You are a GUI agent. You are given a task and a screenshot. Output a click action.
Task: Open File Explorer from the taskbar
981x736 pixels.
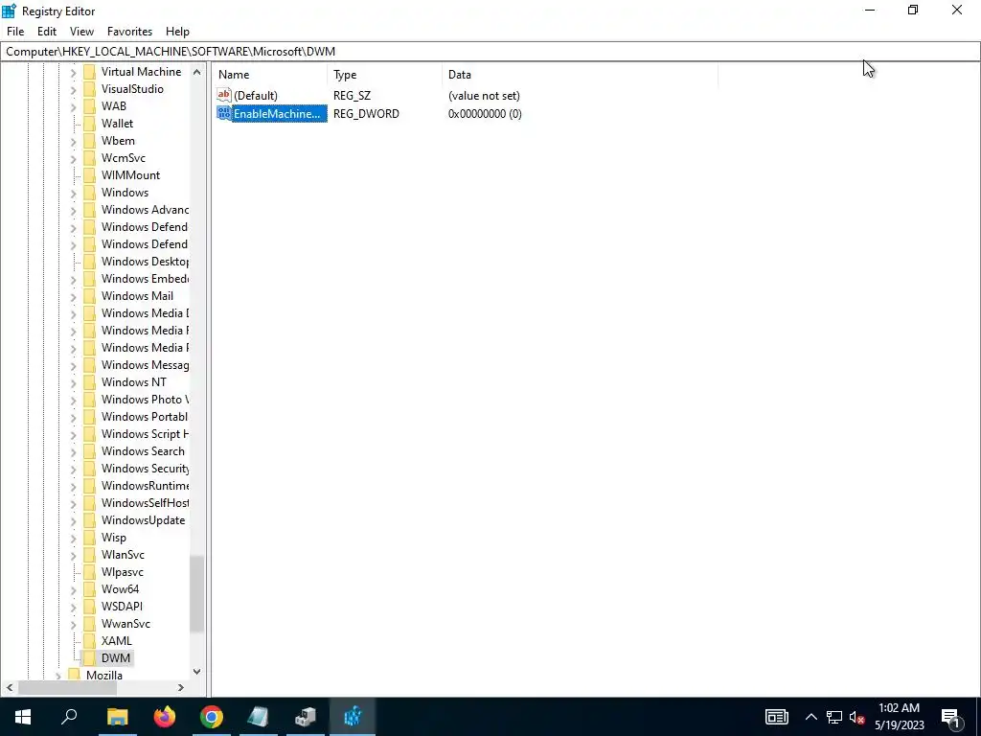(117, 717)
